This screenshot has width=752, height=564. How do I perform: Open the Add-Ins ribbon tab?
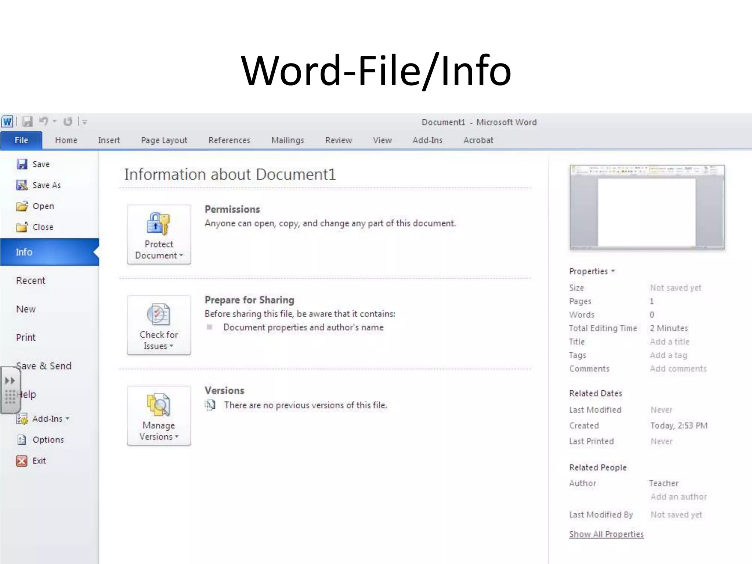pos(427,140)
